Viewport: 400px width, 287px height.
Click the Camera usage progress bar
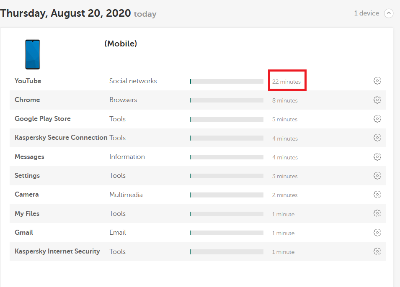227,195
